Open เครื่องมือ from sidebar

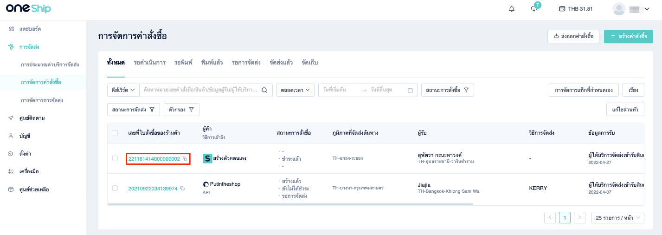(29, 171)
